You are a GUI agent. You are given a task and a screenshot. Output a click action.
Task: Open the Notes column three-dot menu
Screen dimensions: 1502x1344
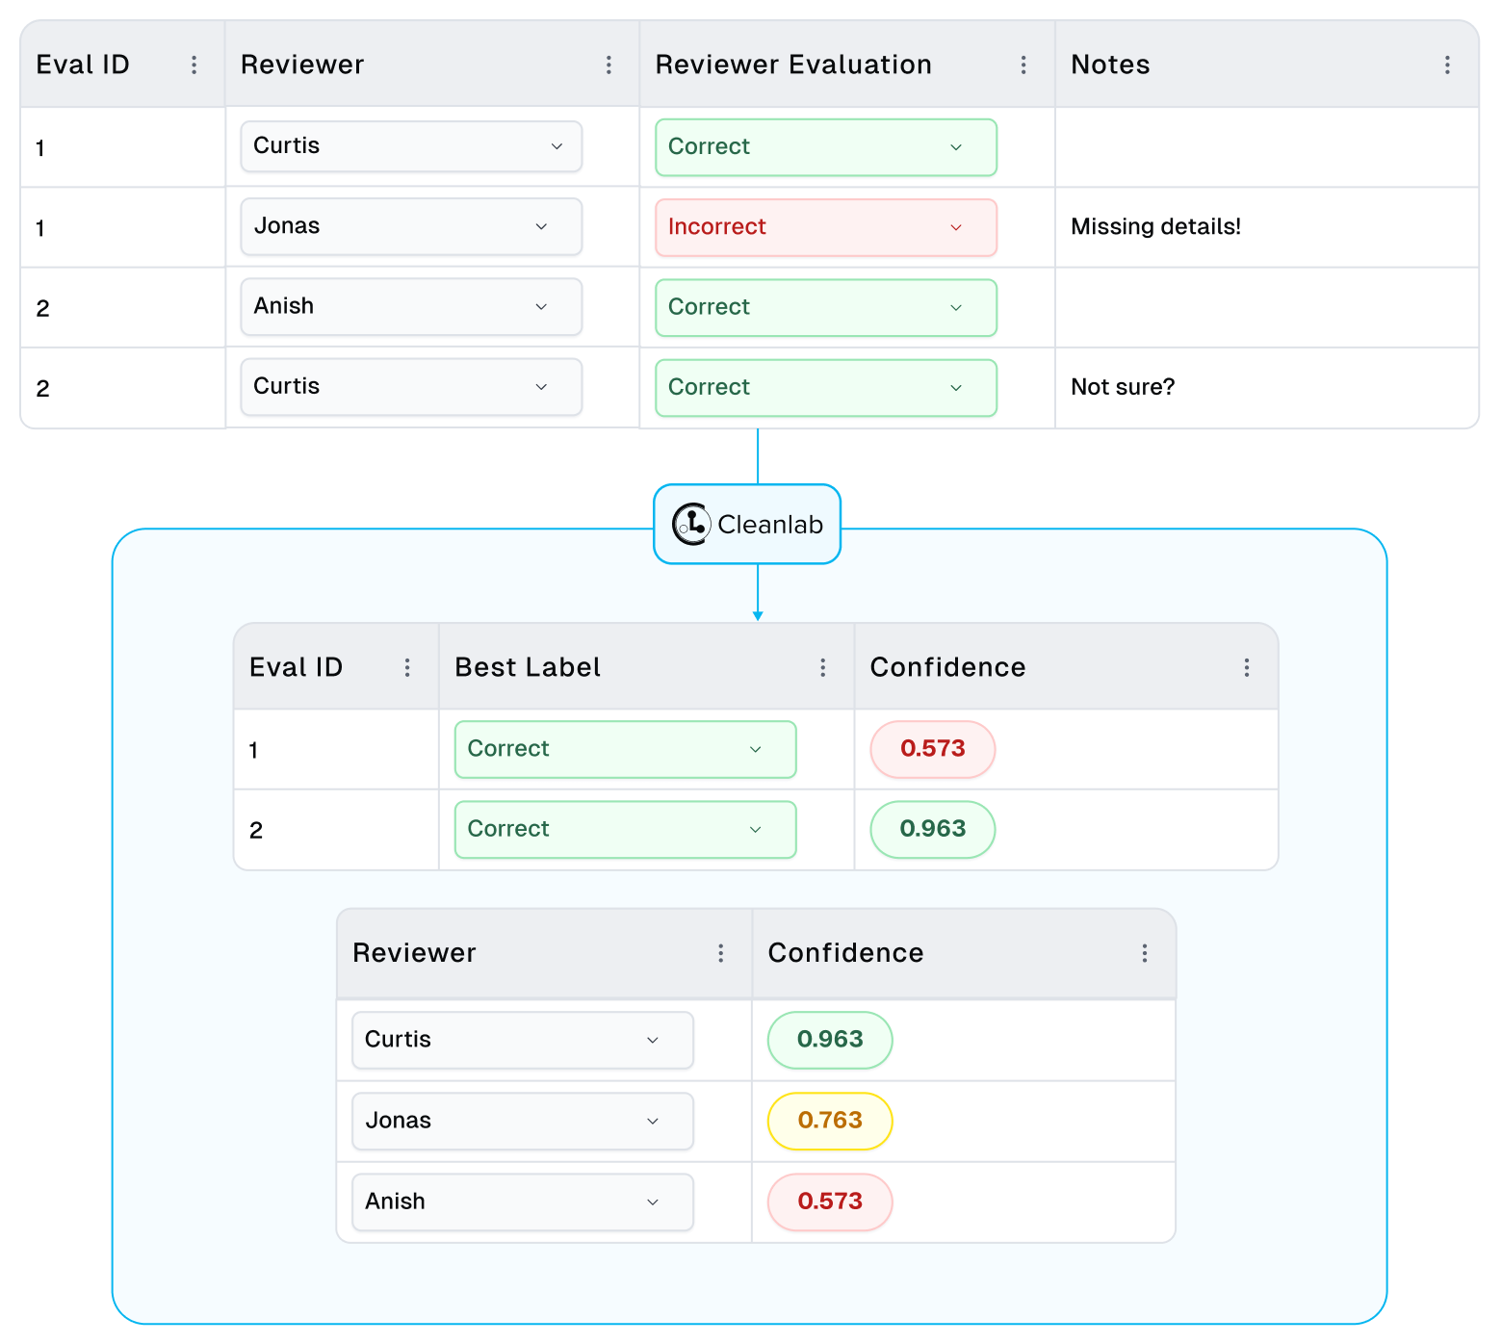coord(1447,65)
